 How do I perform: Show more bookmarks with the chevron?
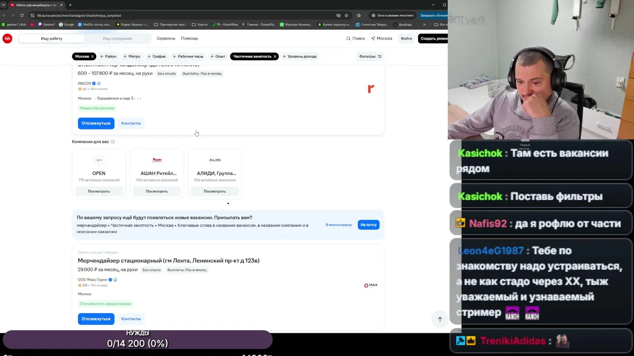point(424,25)
